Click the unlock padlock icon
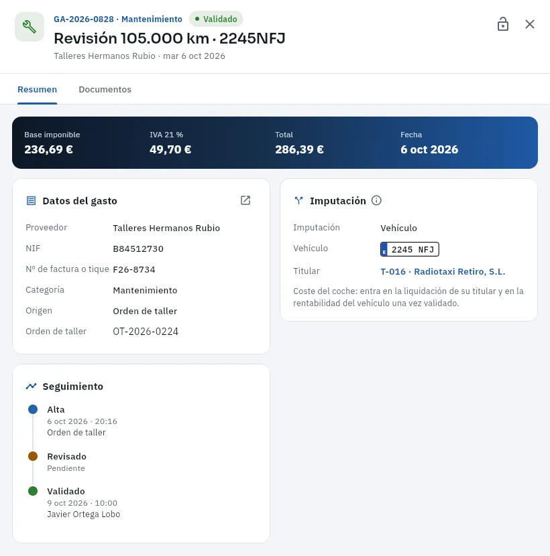 coord(503,24)
